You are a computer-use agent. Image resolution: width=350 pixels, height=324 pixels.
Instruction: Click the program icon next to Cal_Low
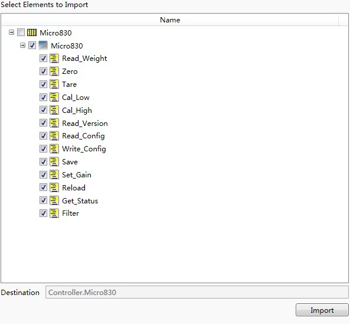coord(54,98)
